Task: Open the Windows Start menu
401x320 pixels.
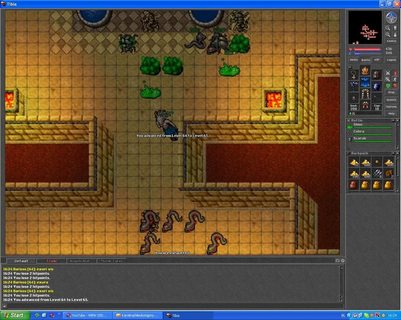Action: (14, 315)
